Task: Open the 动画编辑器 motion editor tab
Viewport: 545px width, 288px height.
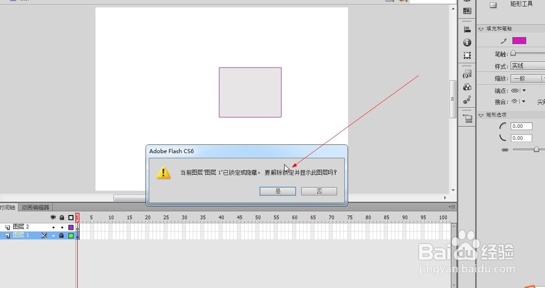Action: click(35, 207)
